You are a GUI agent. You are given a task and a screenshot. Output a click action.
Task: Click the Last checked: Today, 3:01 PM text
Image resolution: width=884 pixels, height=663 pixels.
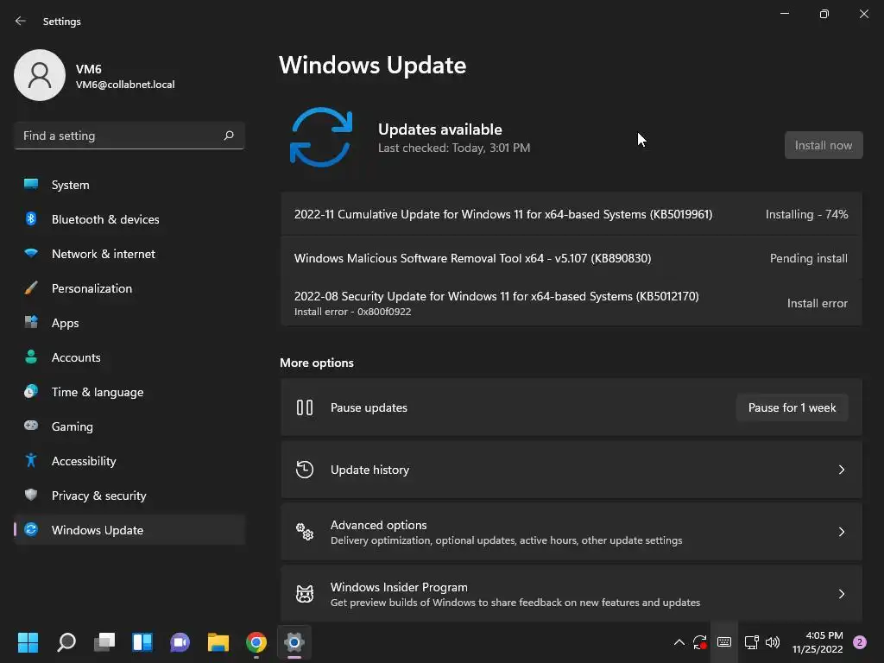(454, 148)
